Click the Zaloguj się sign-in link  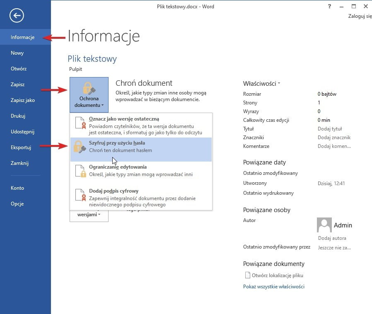(360, 16)
